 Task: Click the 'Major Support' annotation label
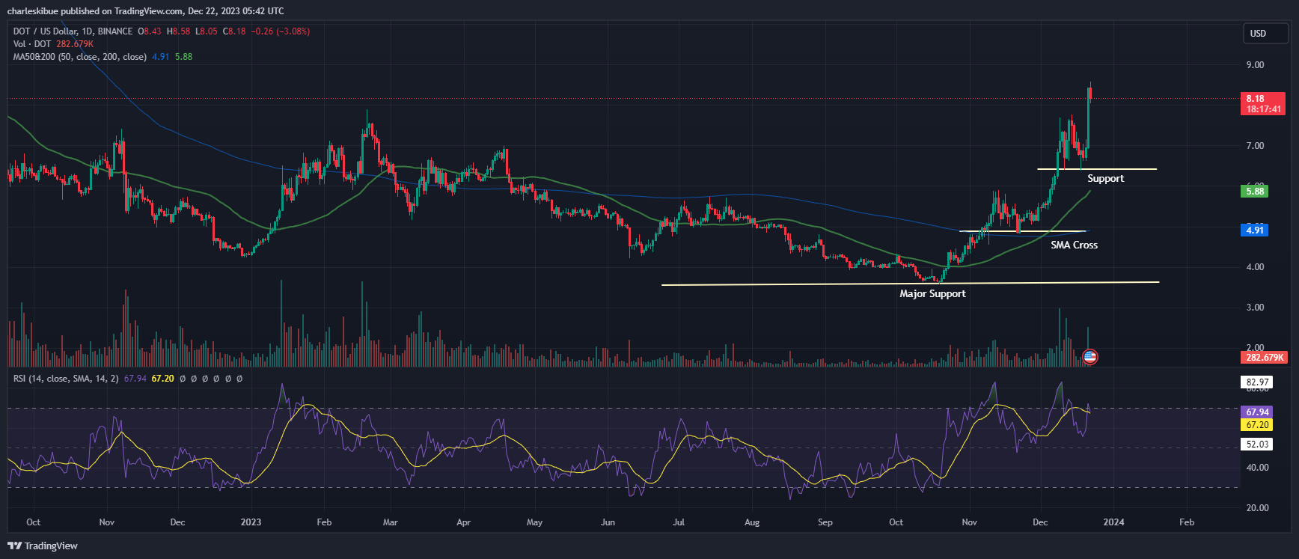[x=932, y=293]
